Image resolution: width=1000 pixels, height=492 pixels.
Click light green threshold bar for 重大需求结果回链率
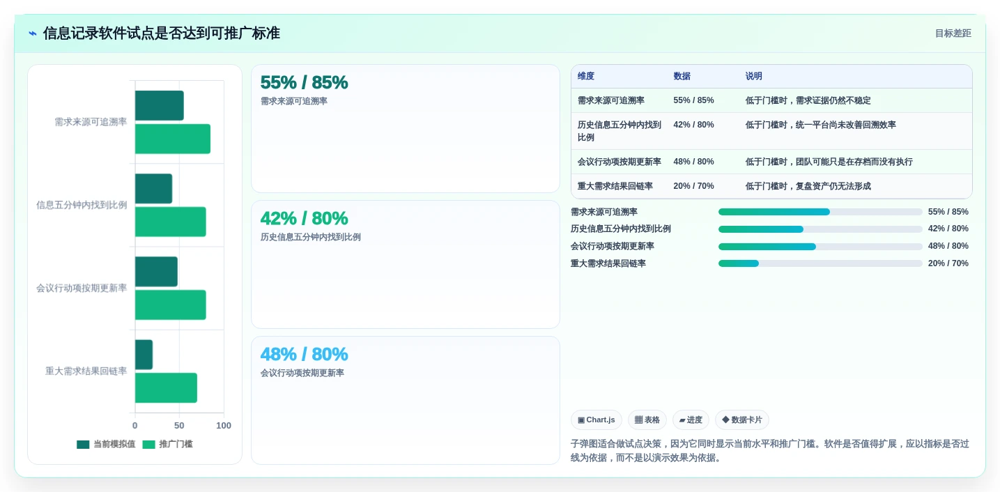[x=166, y=387]
